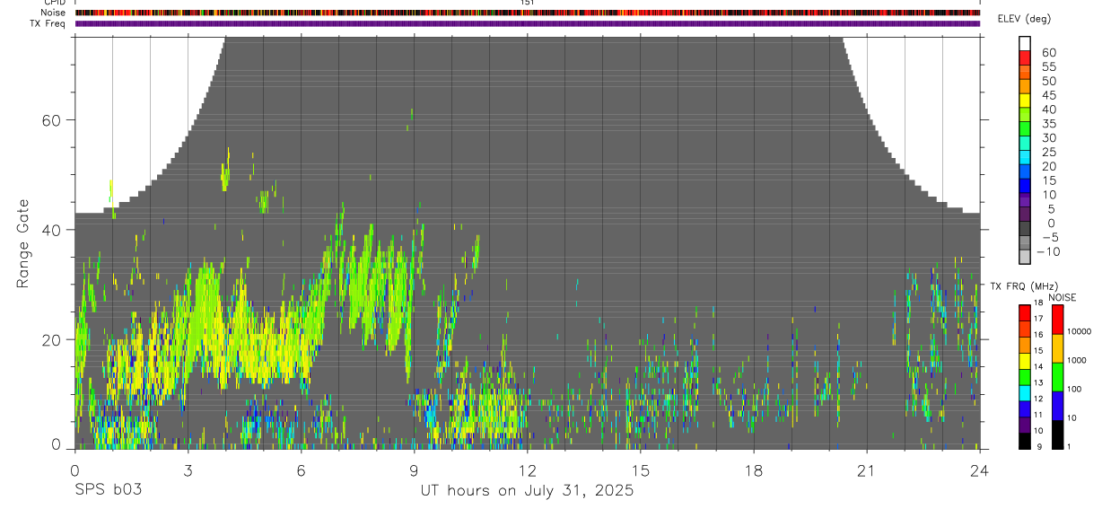
Task: Click the ELEV colorbar '55' label
Action: tap(1047, 67)
